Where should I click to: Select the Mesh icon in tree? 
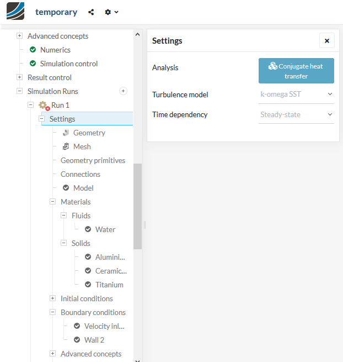[66, 146]
